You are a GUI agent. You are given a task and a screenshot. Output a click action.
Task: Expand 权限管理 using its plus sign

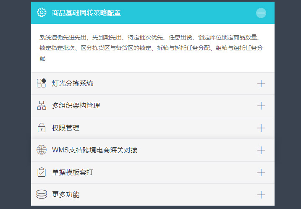[261, 128]
